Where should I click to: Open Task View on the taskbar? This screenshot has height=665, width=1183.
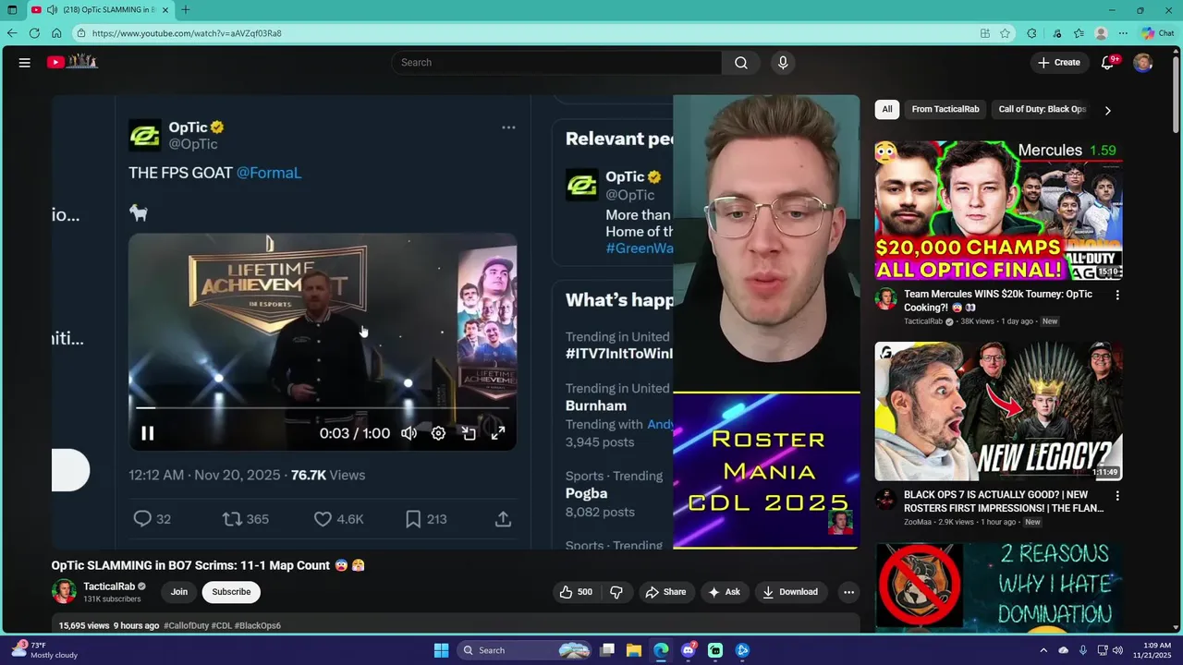(x=607, y=650)
